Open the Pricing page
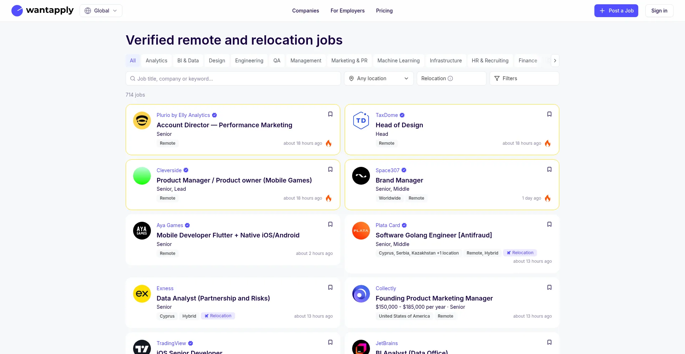This screenshot has width=685, height=354. (384, 11)
